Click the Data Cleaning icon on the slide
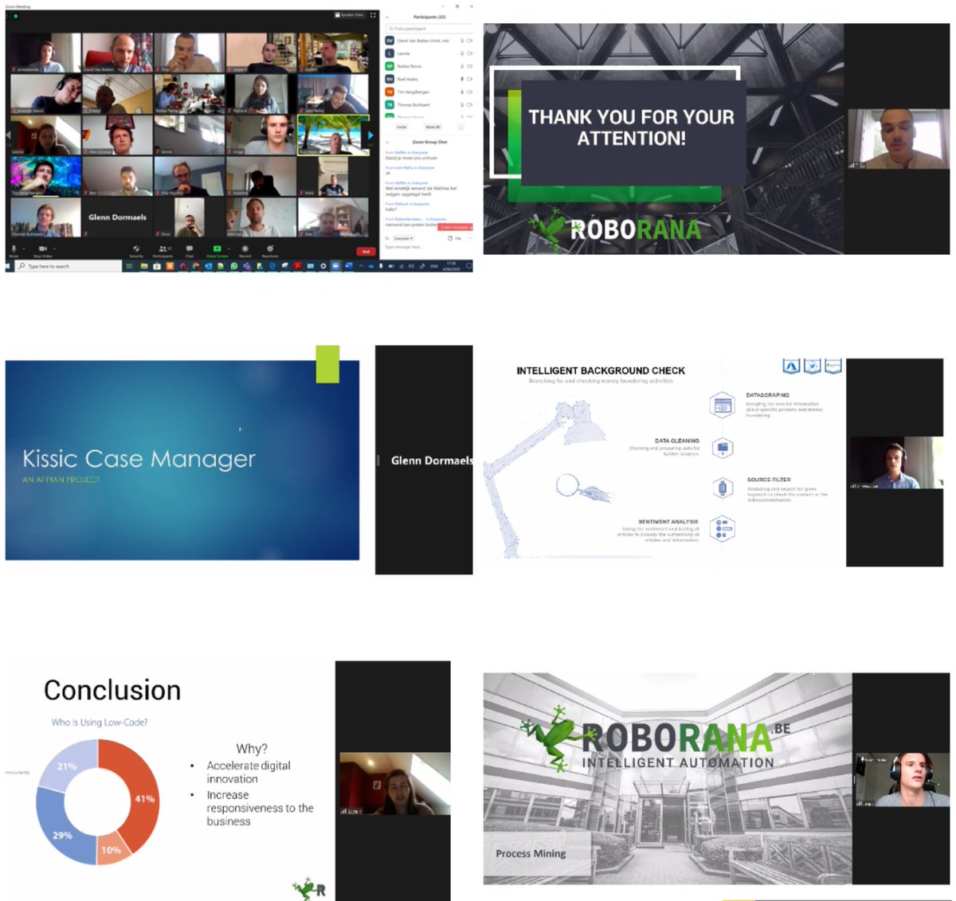Image resolution: width=956 pixels, height=901 pixels. coord(723,449)
